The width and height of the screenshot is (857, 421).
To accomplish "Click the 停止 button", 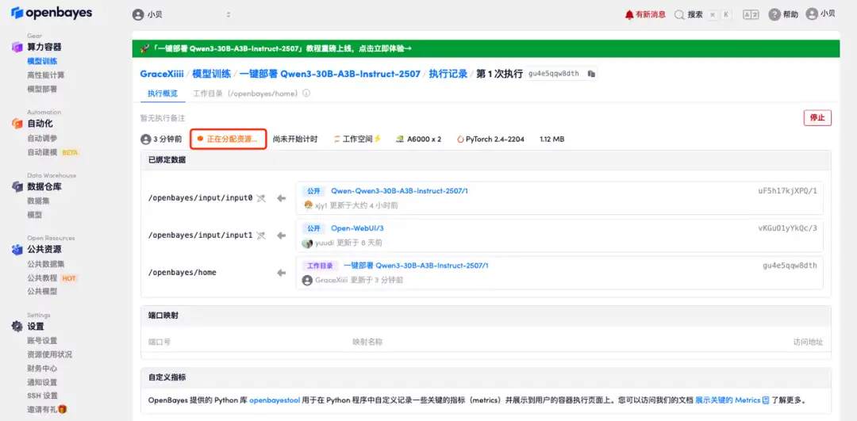I will 817,118.
